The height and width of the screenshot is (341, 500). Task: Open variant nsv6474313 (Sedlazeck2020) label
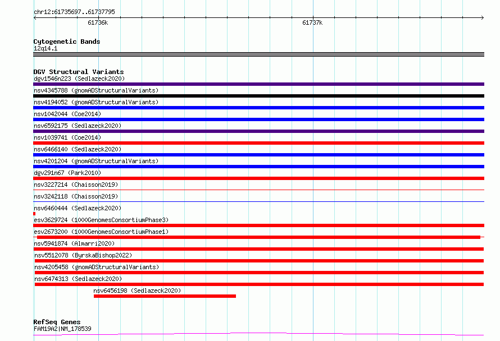tap(78, 279)
